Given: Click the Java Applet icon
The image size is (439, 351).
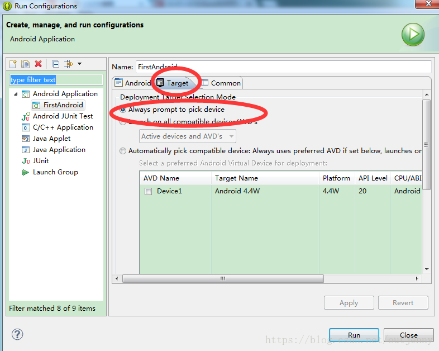Looking at the screenshot, I should pyautogui.click(x=26, y=139).
